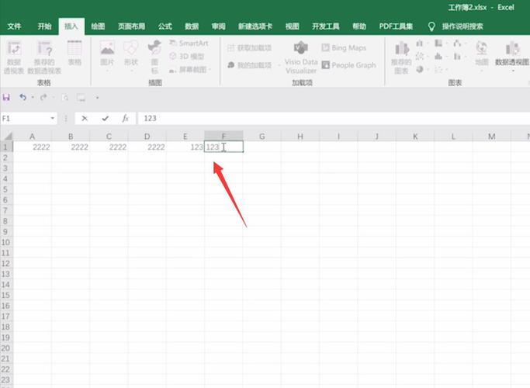This screenshot has width=530, height=388.
Task: Open the Developer tab
Action: point(325,26)
